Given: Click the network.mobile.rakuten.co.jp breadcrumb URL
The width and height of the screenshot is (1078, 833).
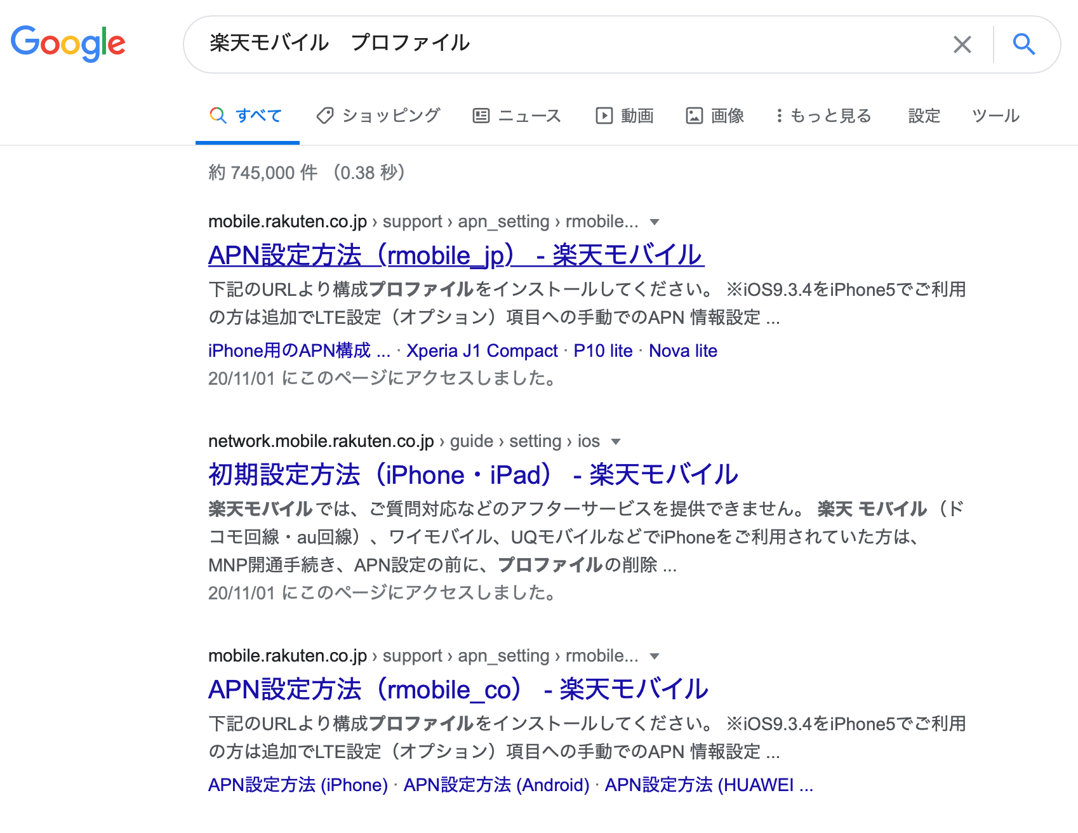Looking at the screenshot, I should (x=404, y=441).
